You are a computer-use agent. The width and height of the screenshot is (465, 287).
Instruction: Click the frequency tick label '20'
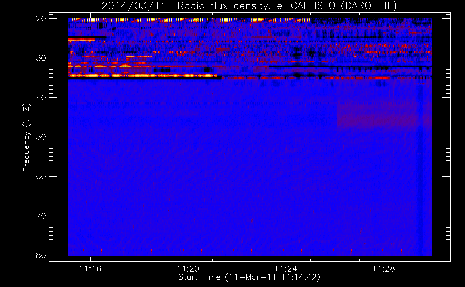click(x=41, y=19)
